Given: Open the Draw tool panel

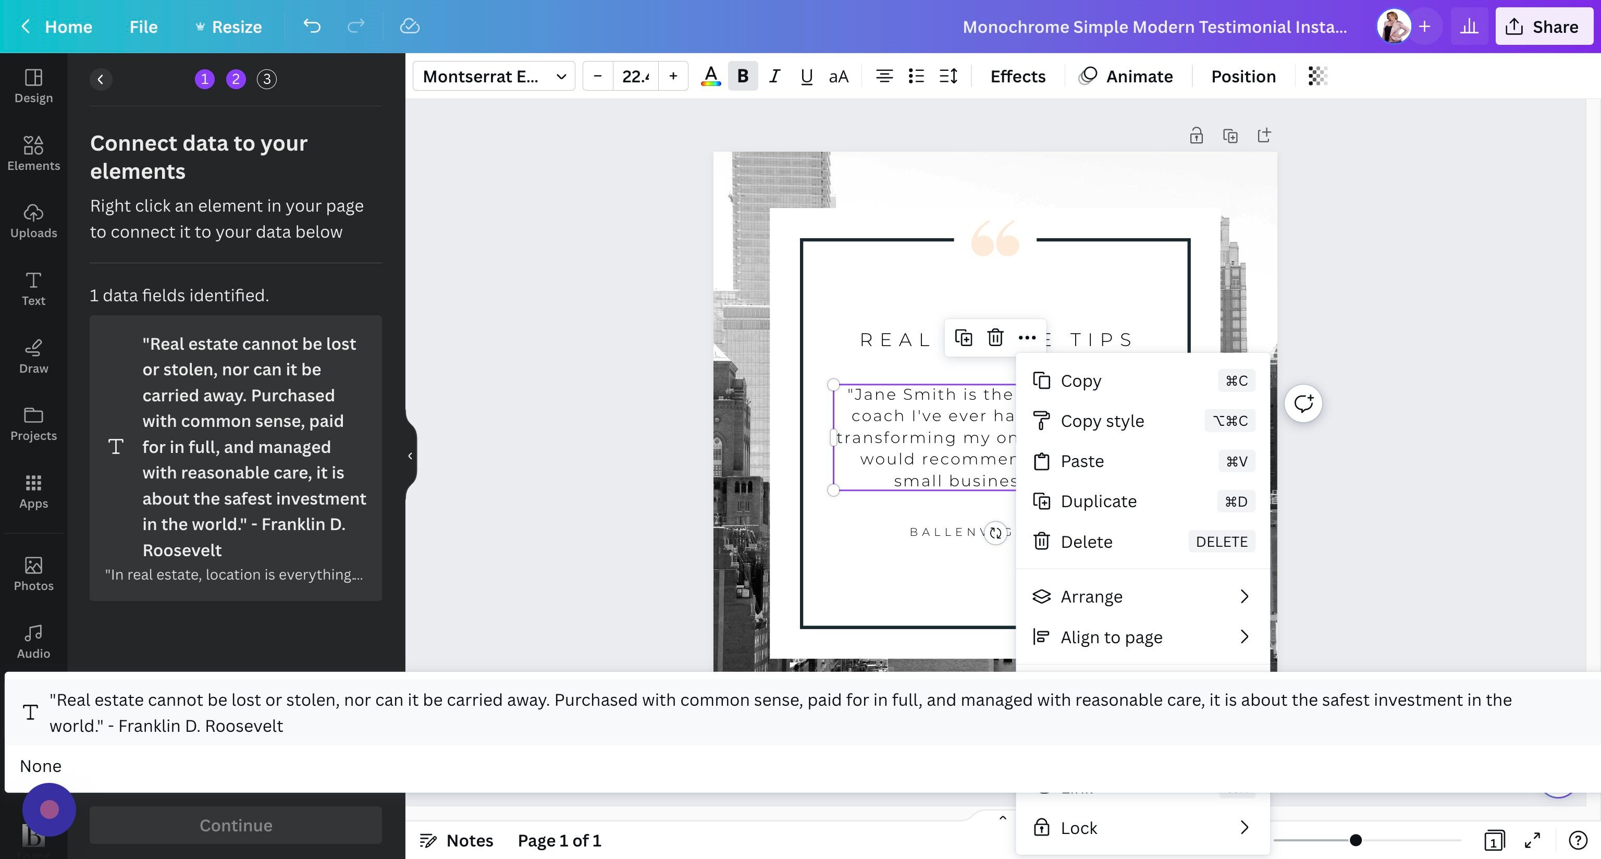Looking at the screenshot, I should click(x=33, y=357).
